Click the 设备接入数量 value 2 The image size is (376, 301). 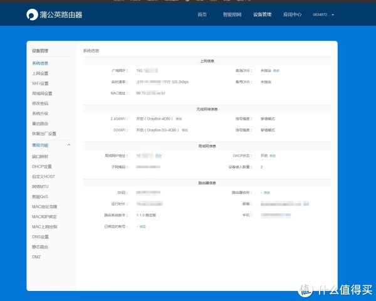coord(261,167)
